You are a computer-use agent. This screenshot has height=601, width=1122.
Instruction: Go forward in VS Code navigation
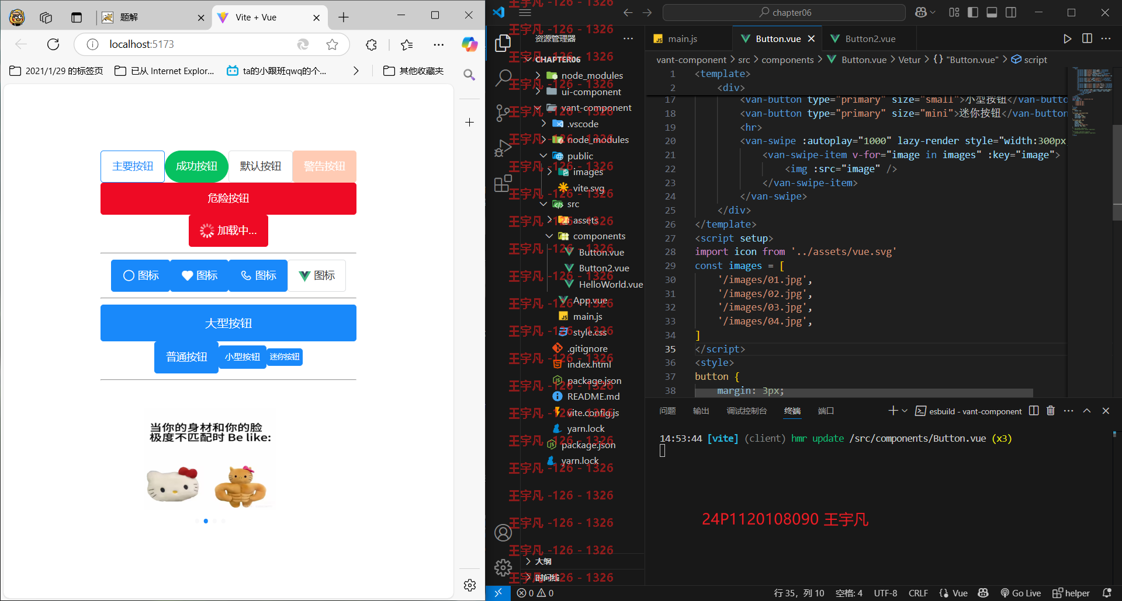click(x=647, y=12)
